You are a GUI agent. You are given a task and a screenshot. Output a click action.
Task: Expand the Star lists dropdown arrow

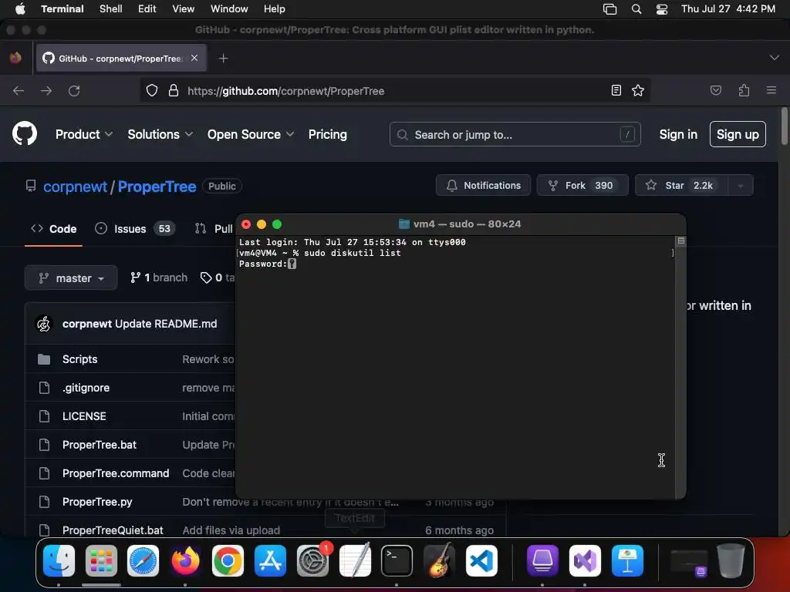pos(741,185)
